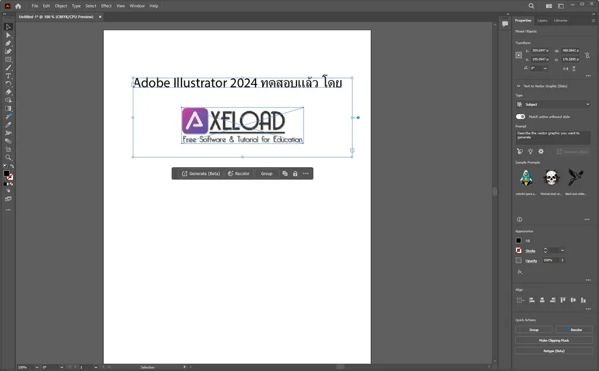Collapse Text to Vector Graphic section
599x371 pixels.
(x=518, y=86)
